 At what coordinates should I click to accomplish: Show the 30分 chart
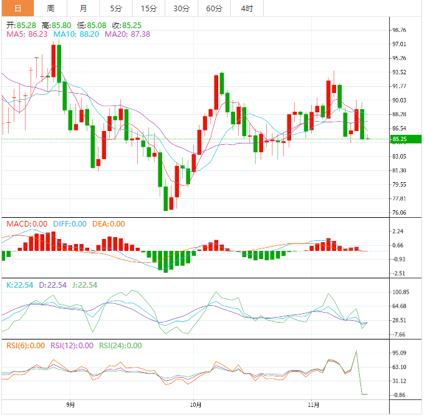pos(181,8)
